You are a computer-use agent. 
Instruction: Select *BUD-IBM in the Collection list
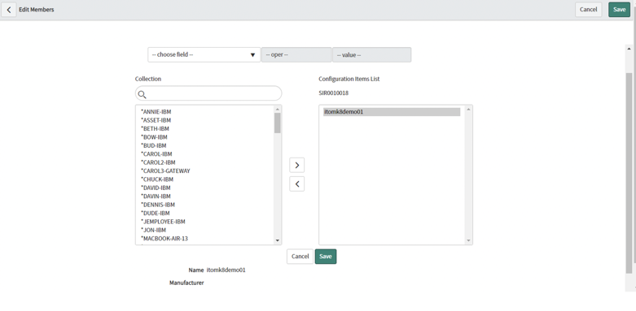point(154,145)
